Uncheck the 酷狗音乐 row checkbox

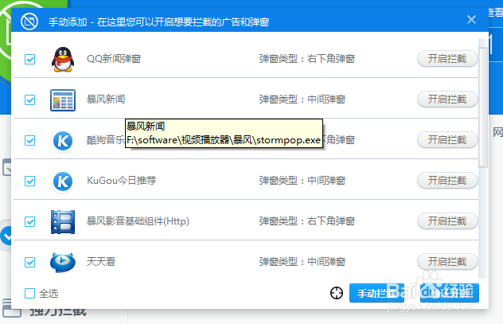point(29,140)
